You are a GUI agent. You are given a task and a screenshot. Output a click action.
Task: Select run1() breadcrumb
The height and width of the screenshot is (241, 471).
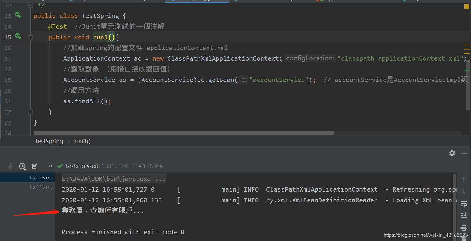click(x=82, y=141)
